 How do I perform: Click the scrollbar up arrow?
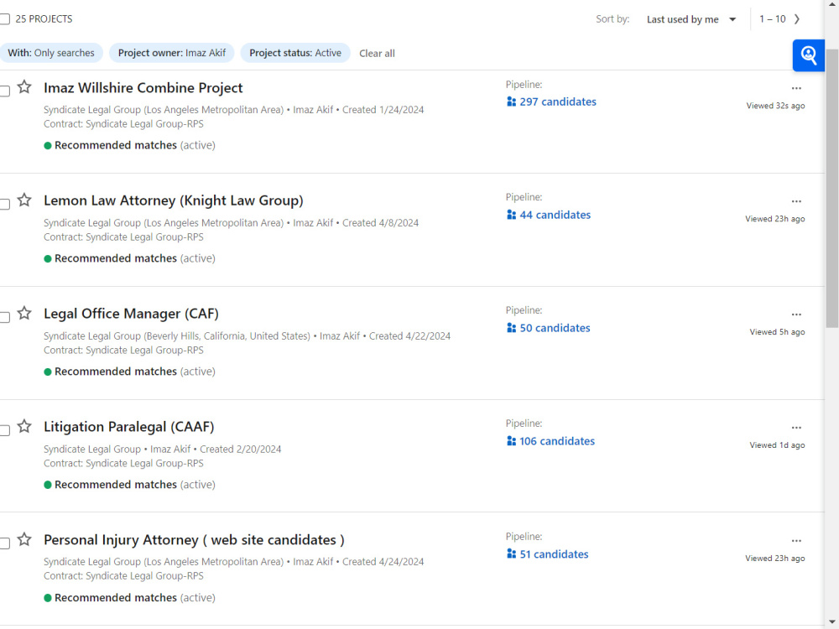click(x=832, y=4)
